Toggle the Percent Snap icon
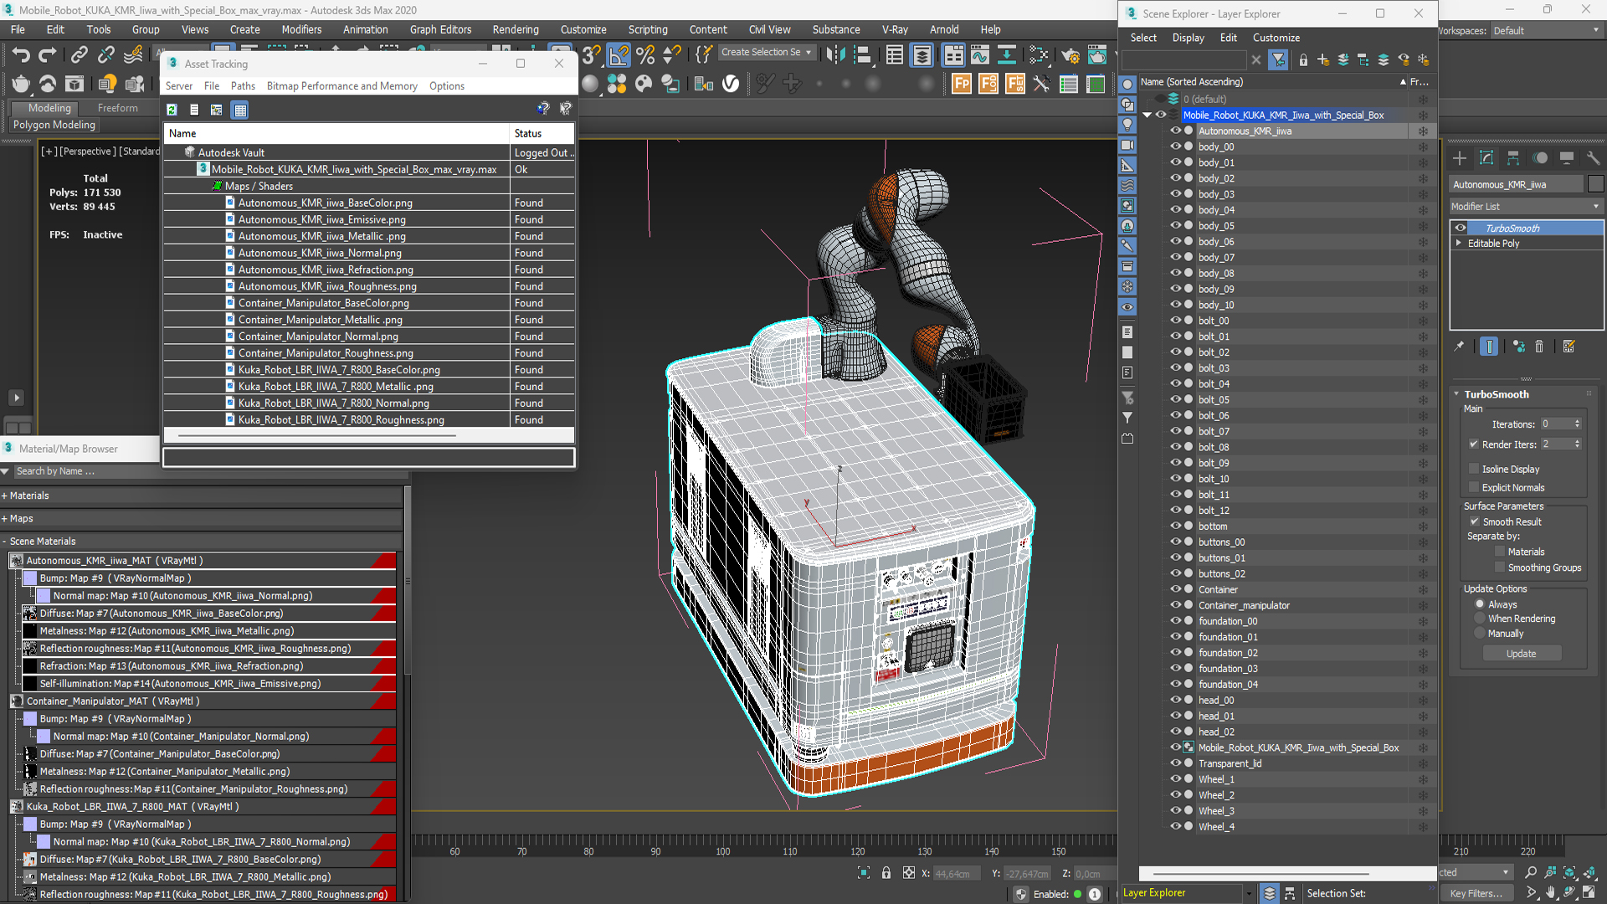Screen dimensions: 1607x904 click(645, 55)
